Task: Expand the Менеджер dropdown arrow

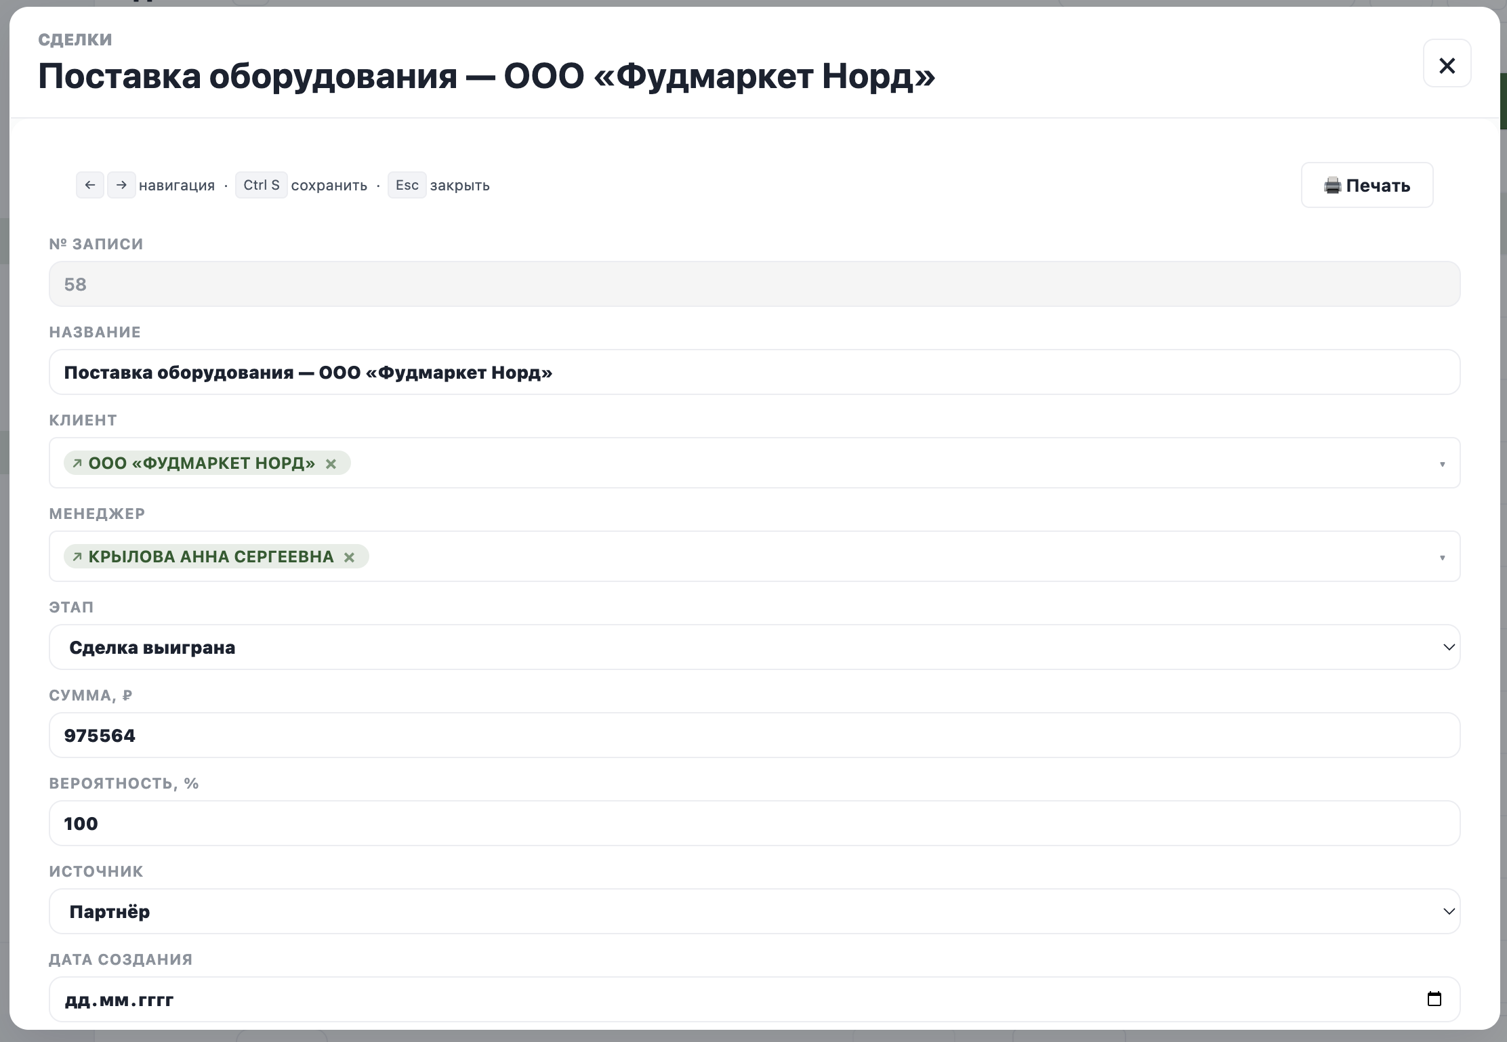Action: point(1442,558)
